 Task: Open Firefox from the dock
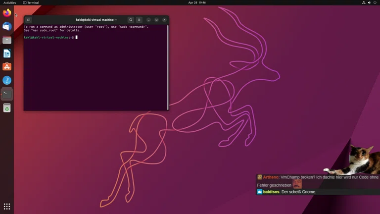[7, 13]
